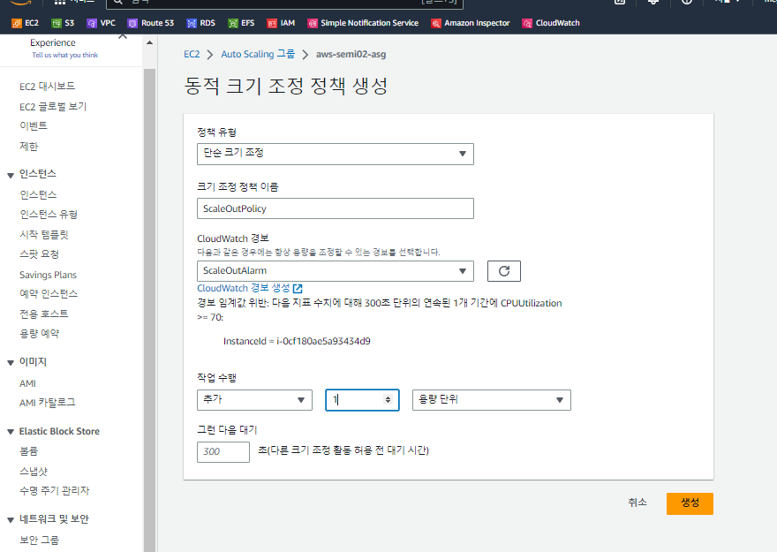Click the search magnifier icon in top bar
Screen dimensions: 777x552
[x=118, y=3]
